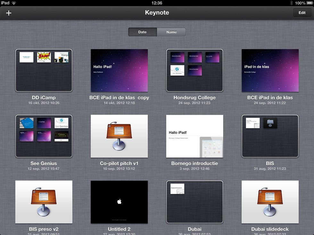Create a new presentation with the plus icon

click(x=8, y=13)
